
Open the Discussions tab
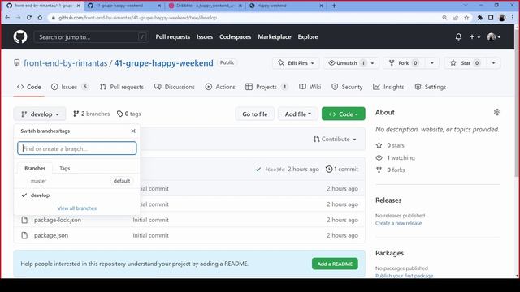[175, 87]
